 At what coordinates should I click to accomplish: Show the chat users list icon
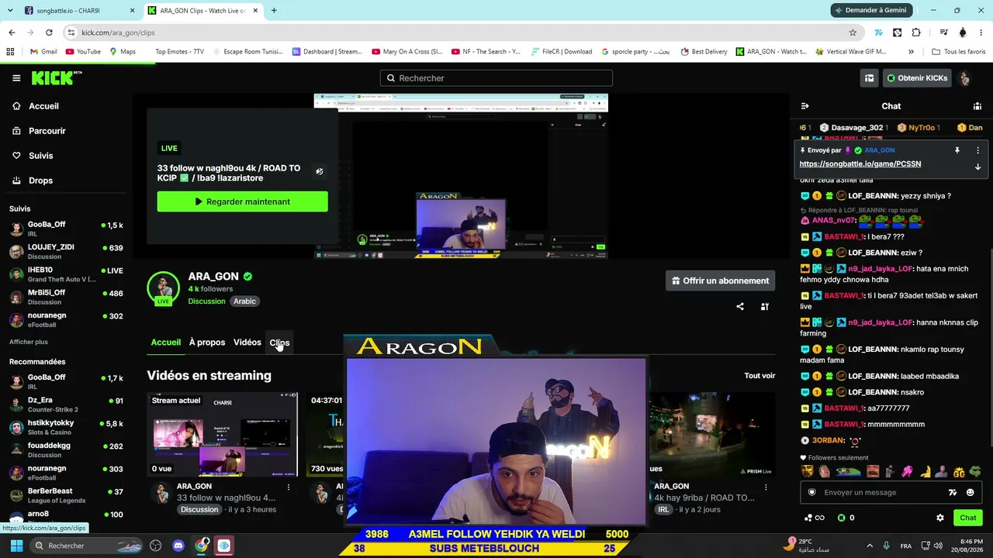[x=977, y=106]
